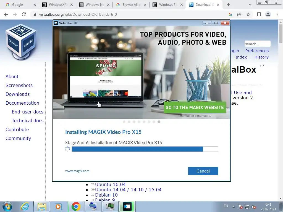Open the Chrome three-dot menu
This screenshot has height=212, width=283.
click(x=277, y=14)
